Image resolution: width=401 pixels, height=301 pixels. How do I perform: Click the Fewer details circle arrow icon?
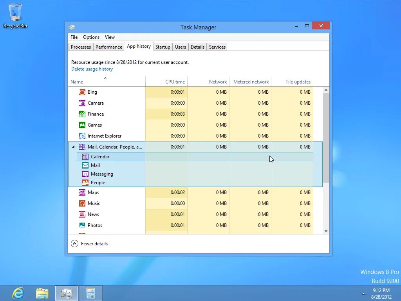(74, 244)
